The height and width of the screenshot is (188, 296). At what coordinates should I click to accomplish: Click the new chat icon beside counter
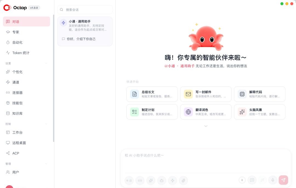252,180
